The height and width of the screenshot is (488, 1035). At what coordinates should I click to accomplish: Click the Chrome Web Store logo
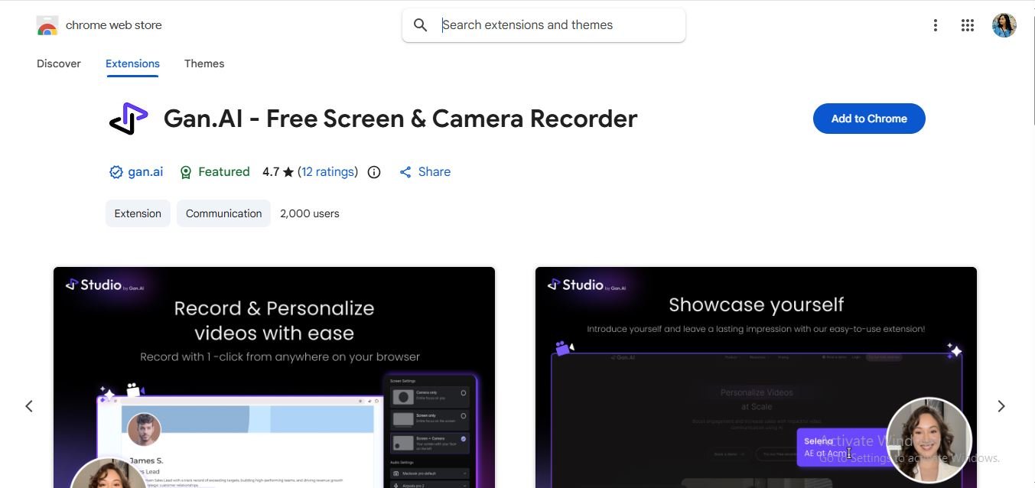coord(47,25)
